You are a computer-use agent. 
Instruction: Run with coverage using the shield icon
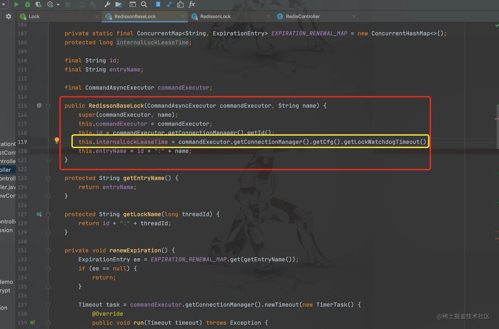(39, 4)
